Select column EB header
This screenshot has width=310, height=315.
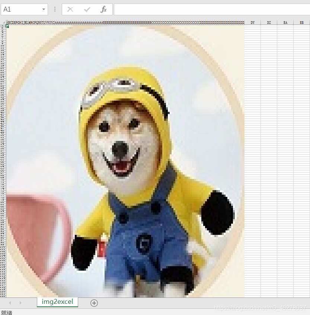(x=302, y=23)
